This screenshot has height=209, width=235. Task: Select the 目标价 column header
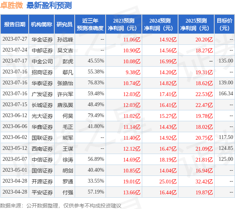[224, 24]
